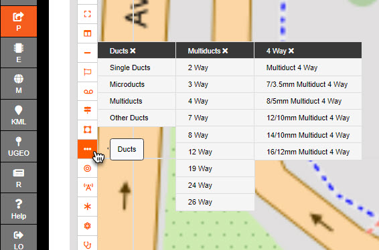
Task: Choose Single Ducts from Ducts menu
Action: pos(137,68)
